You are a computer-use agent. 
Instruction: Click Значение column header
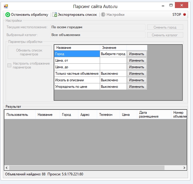point(113,48)
